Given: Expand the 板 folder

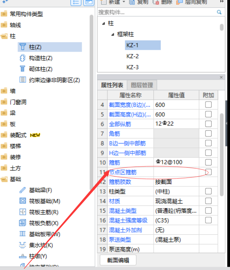Looking at the screenshot, I should coord(4,124).
